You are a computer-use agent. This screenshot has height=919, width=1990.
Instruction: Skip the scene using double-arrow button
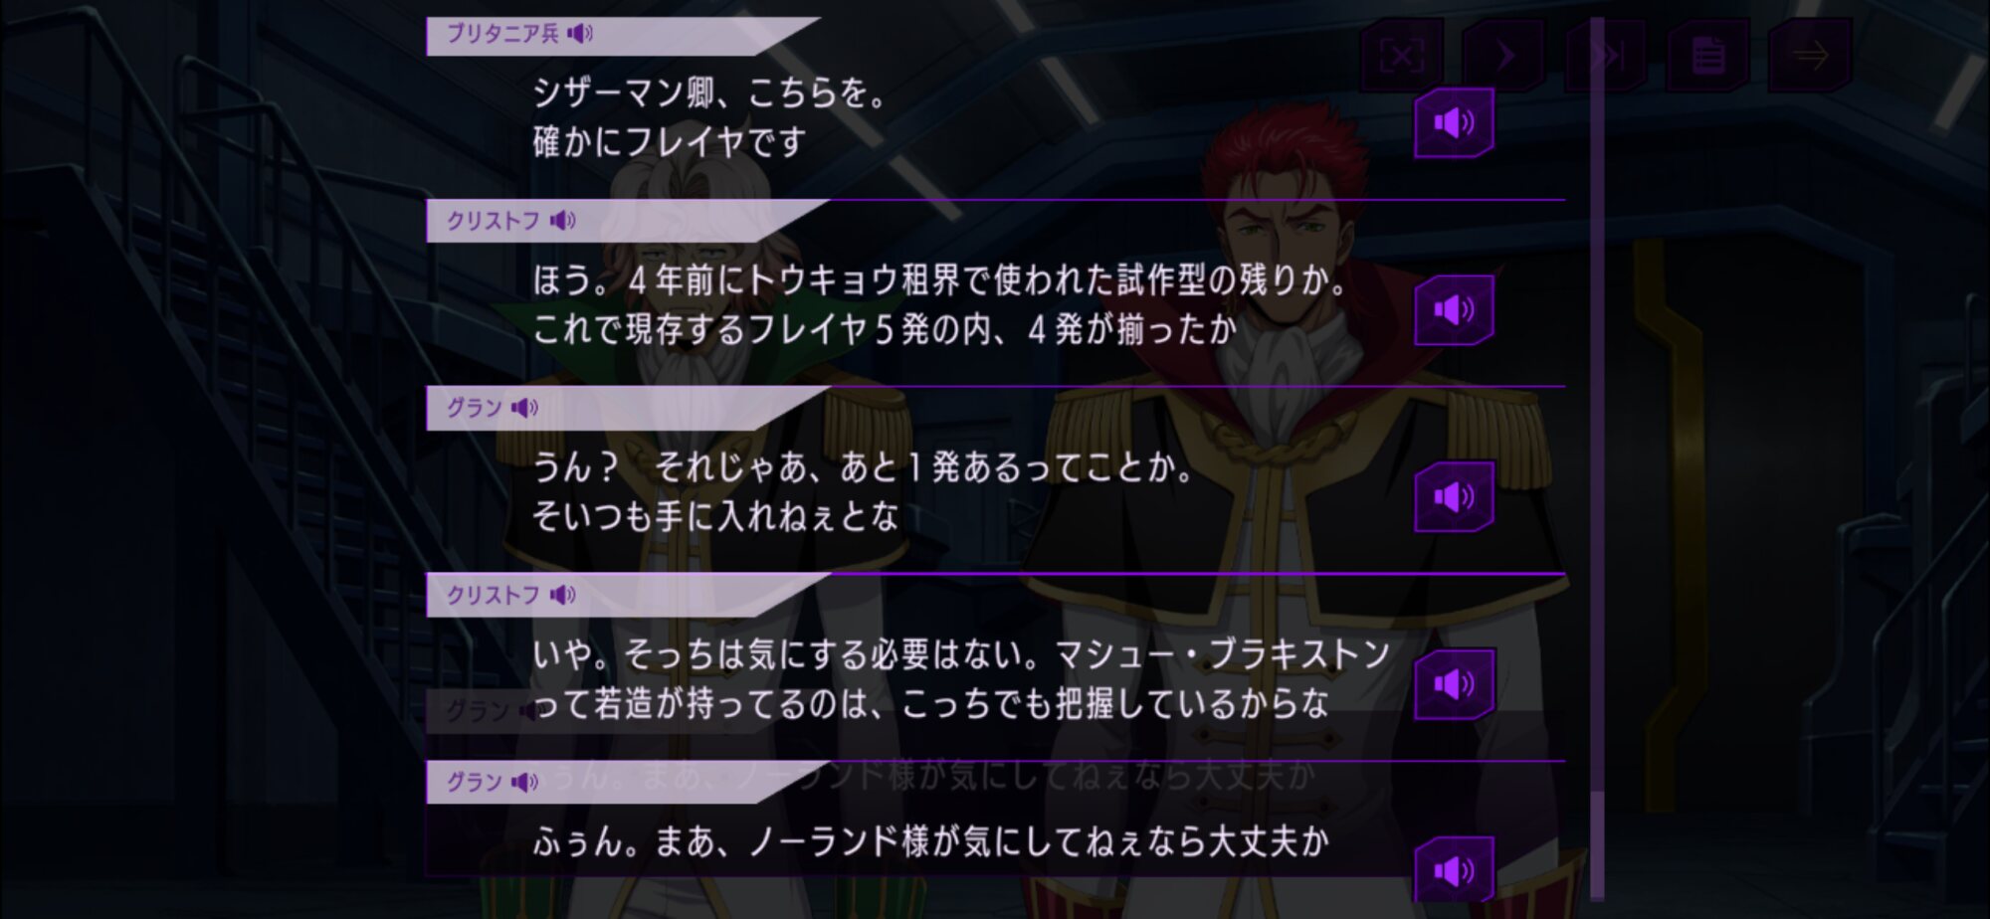[1606, 56]
